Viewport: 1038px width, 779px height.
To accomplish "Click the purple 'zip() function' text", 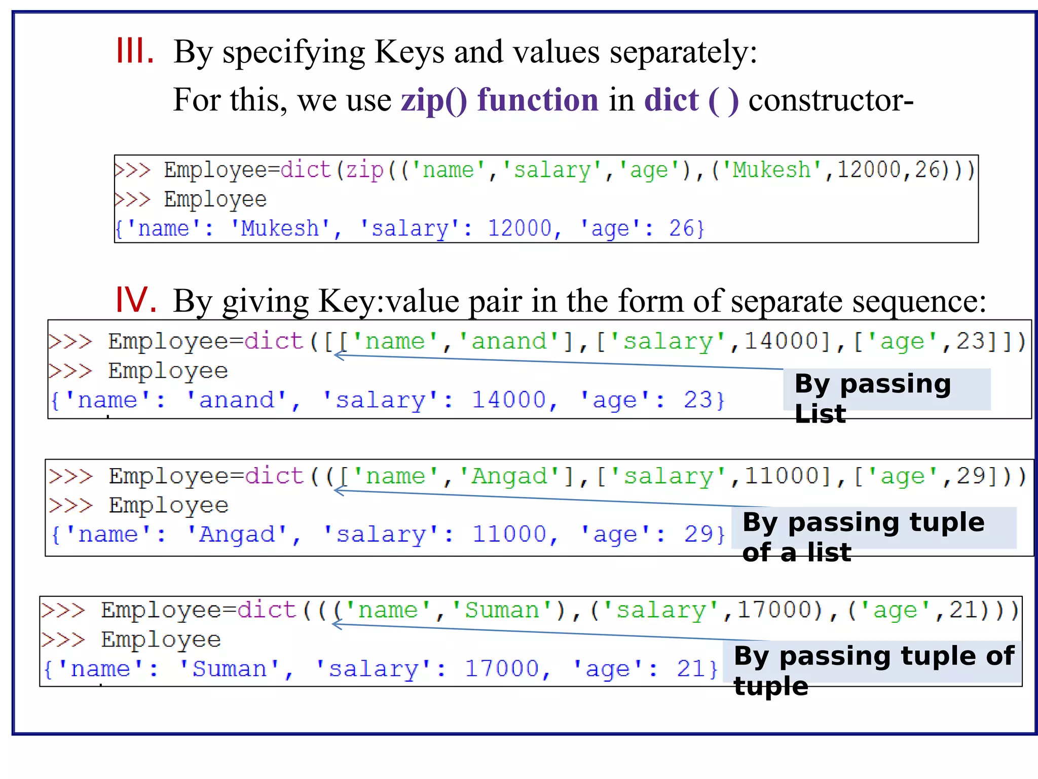I will point(499,99).
